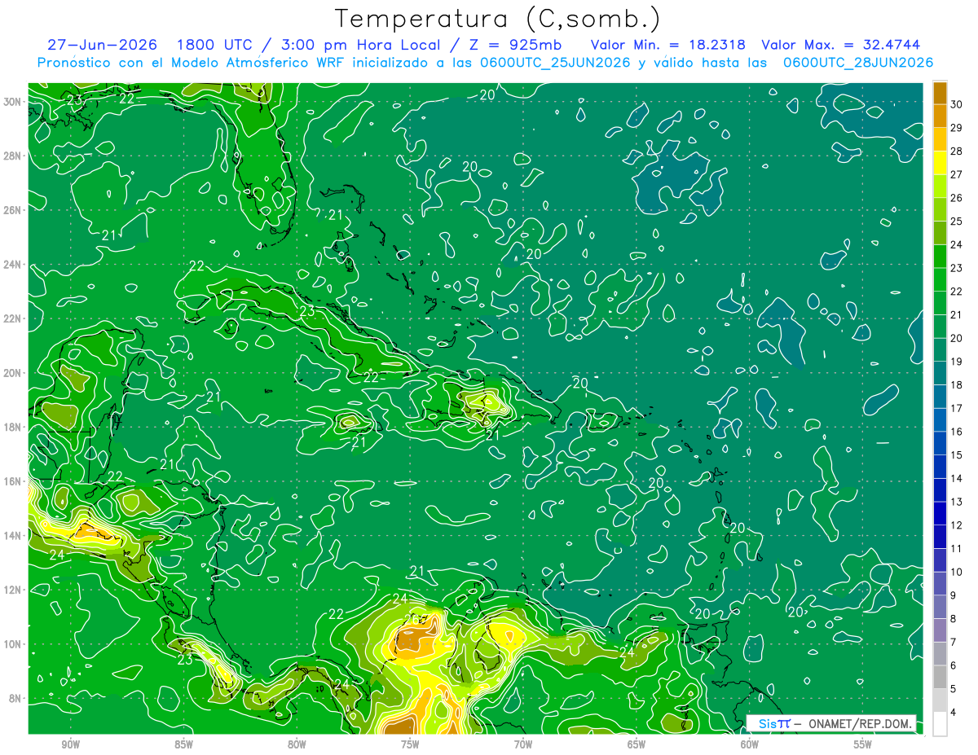Click the color bar value label "27"

[x=957, y=174]
